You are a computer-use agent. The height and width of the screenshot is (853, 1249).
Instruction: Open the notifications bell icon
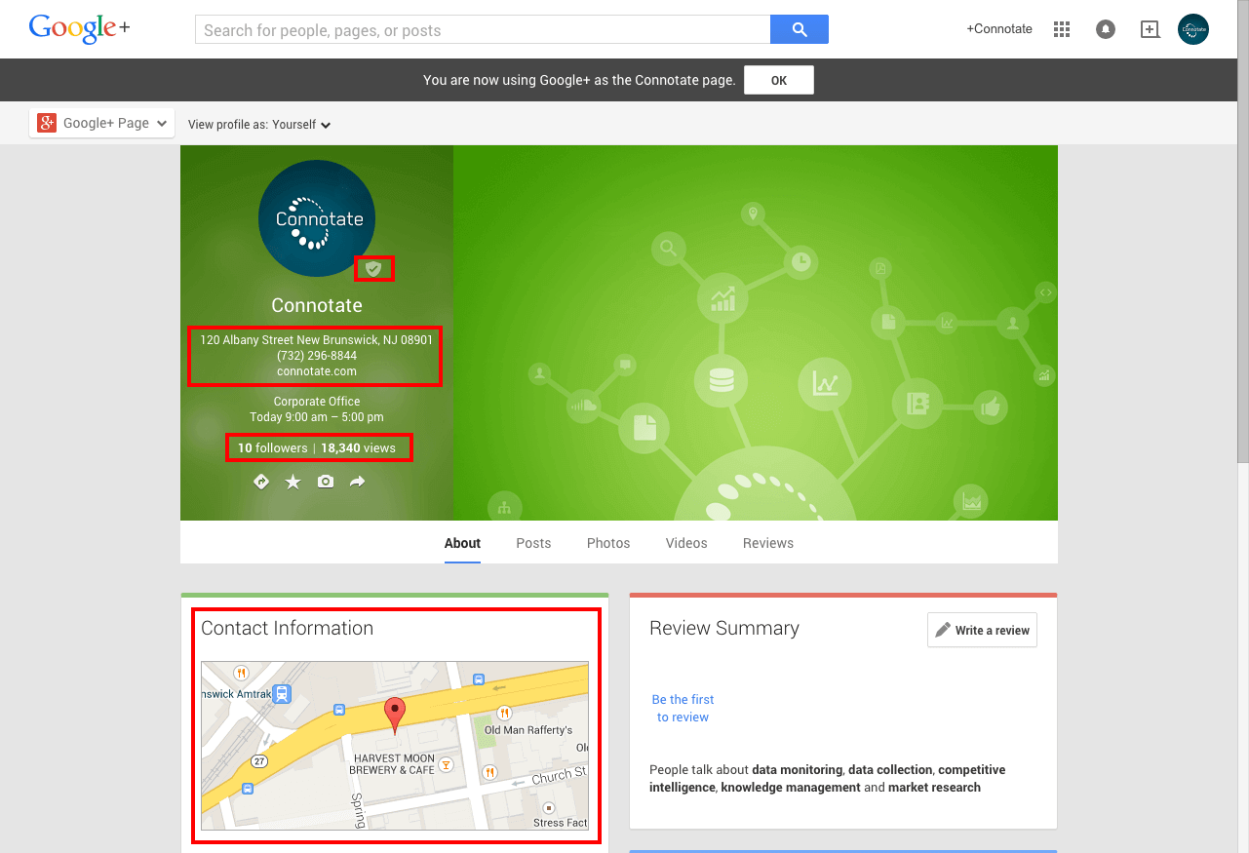coord(1106,29)
